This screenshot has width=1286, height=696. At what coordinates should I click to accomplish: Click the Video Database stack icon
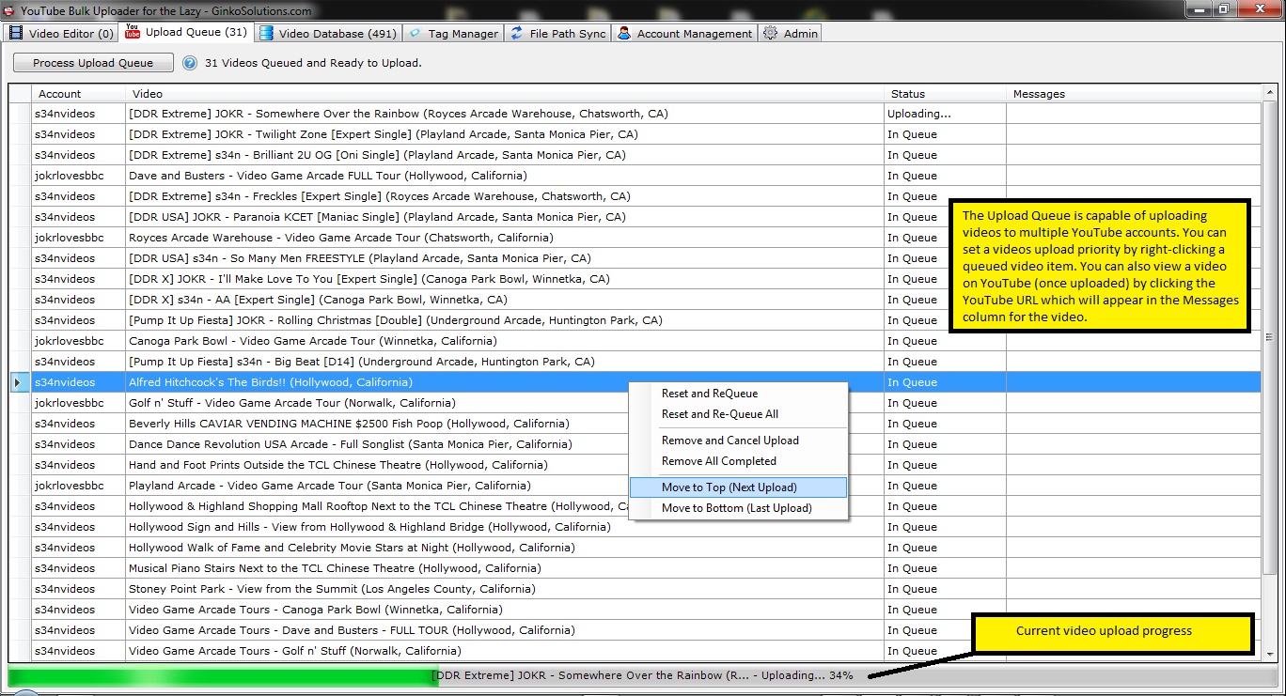267,33
